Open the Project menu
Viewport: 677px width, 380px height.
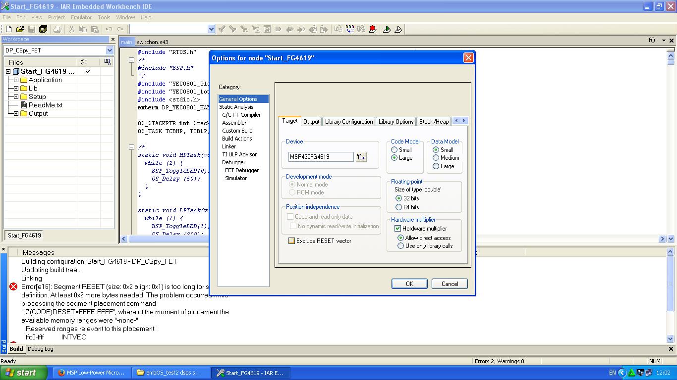[56, 17]
